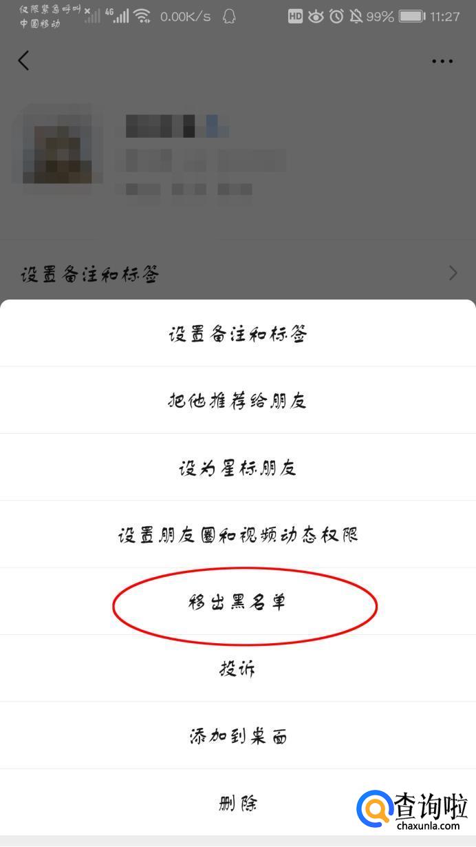
Task: Select 设为星标朋友 option
Action: point(238,468)
